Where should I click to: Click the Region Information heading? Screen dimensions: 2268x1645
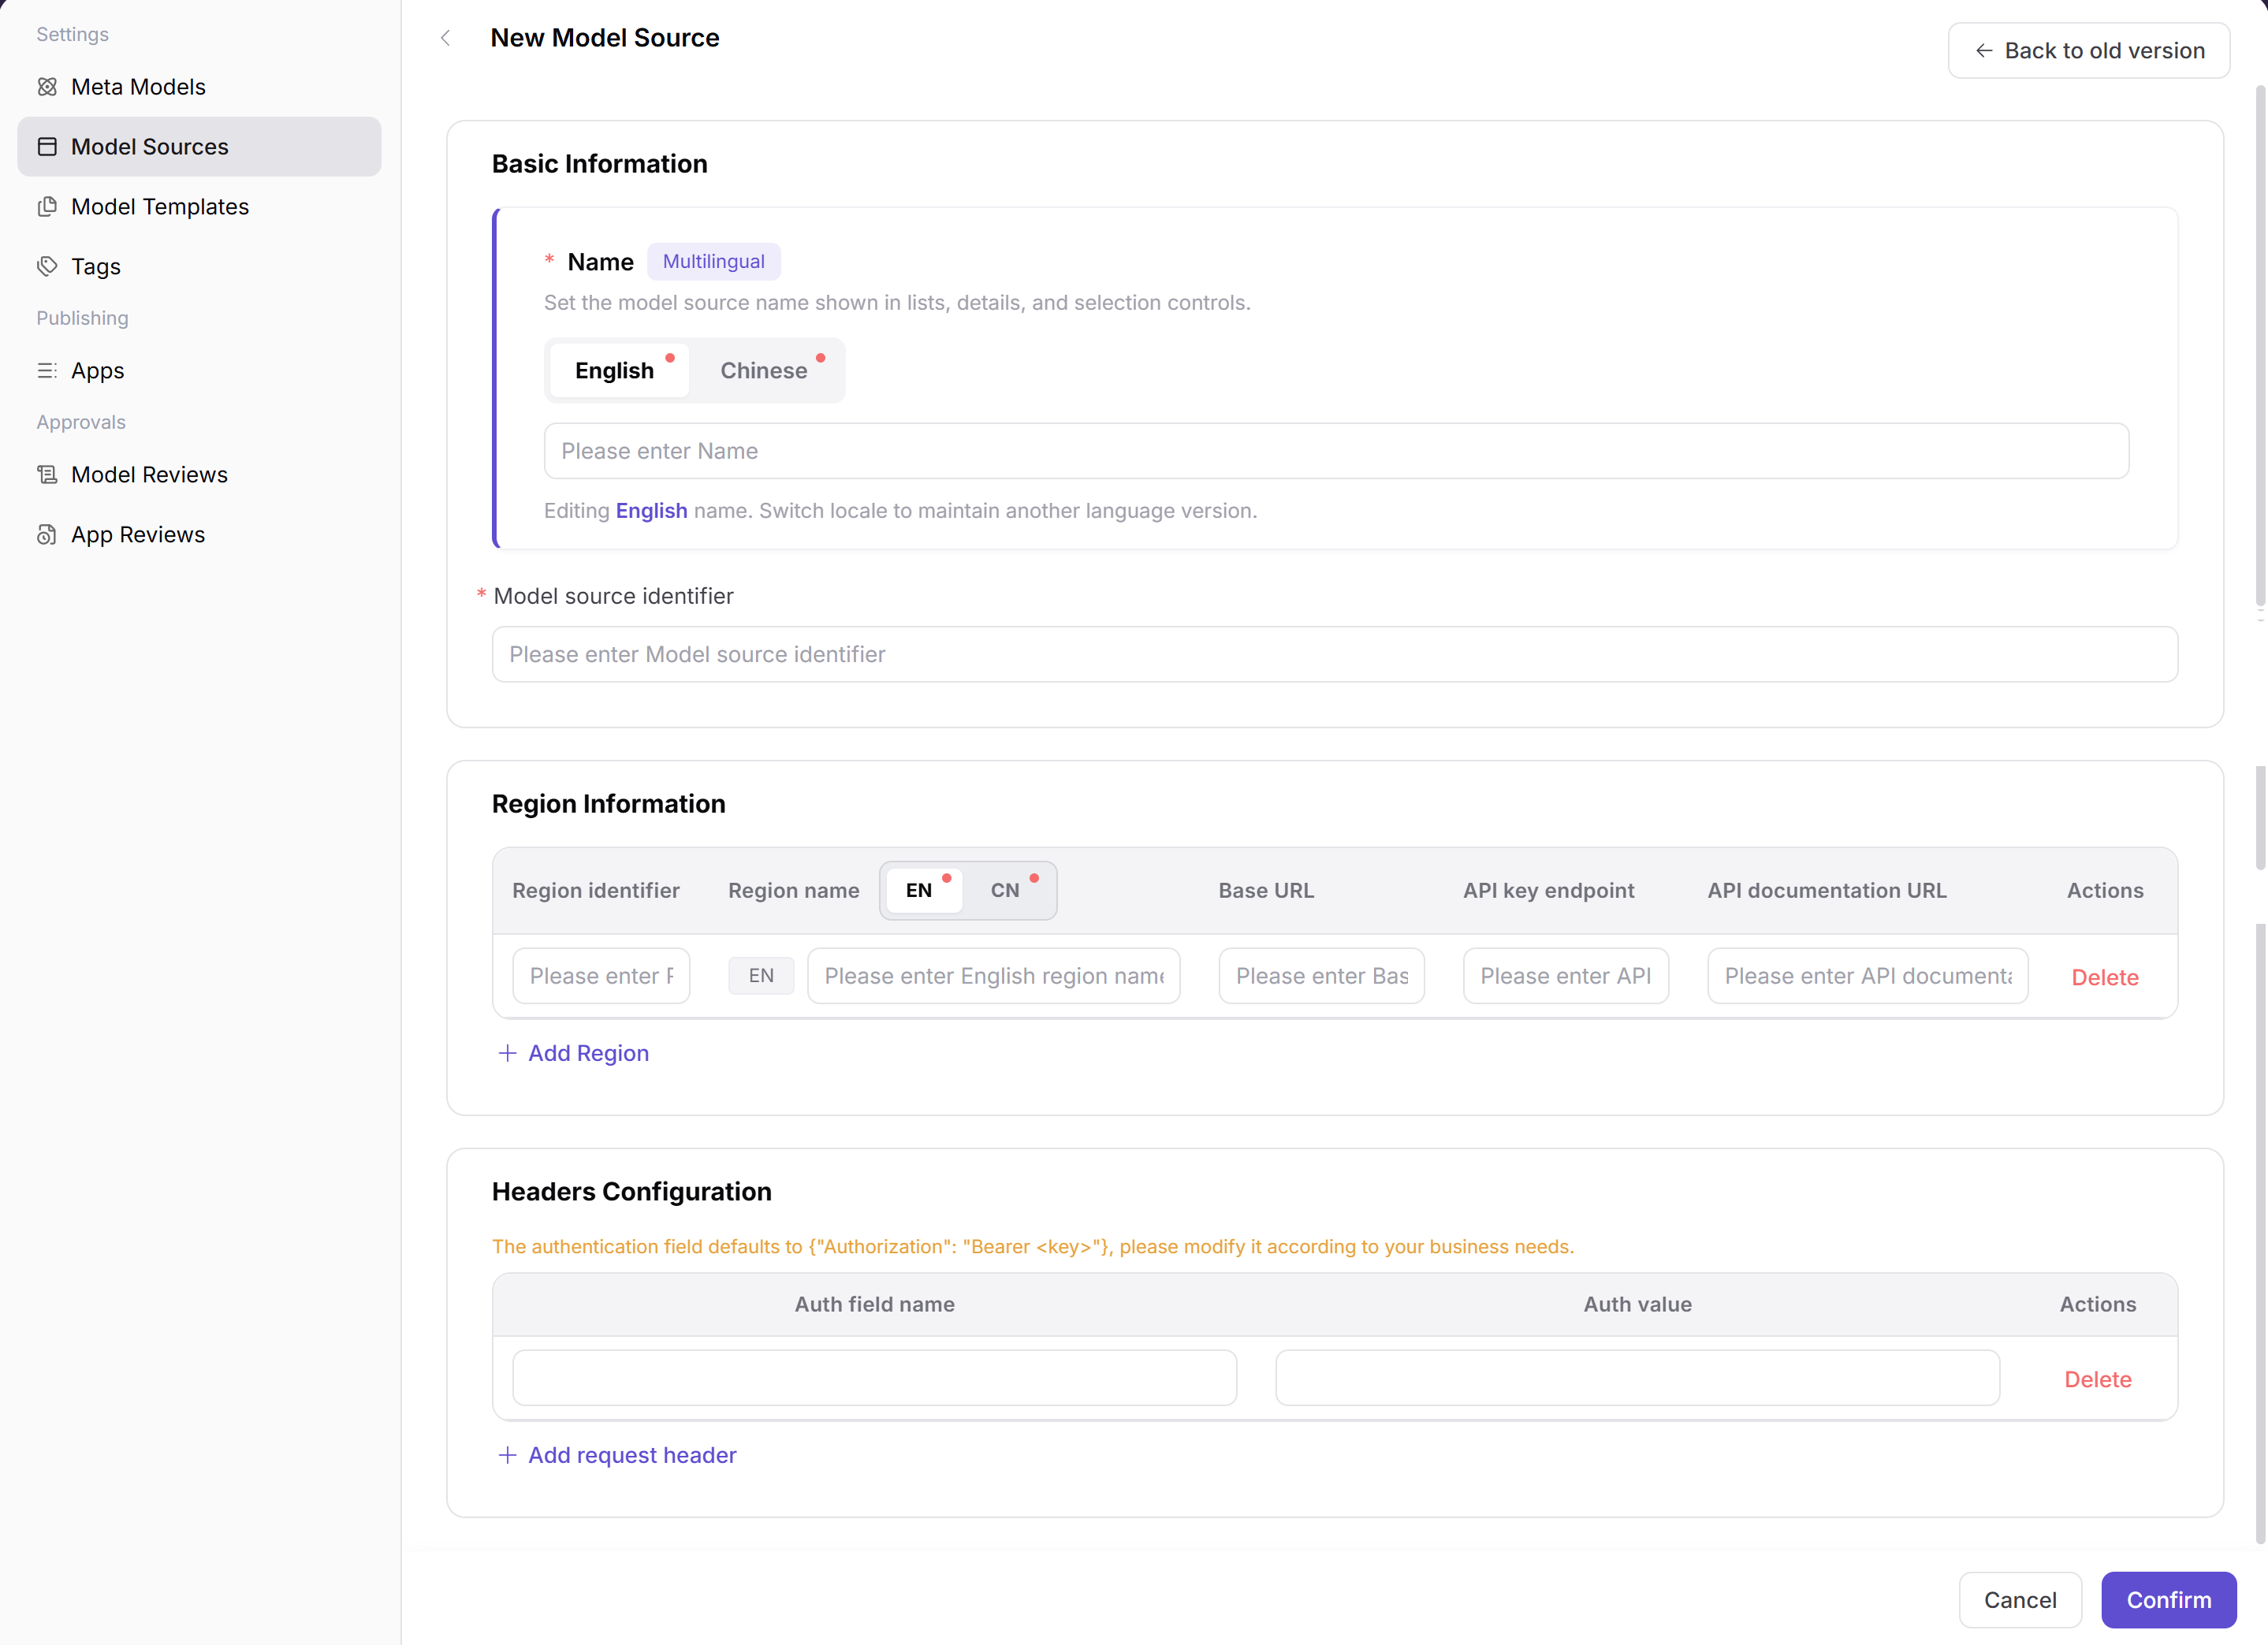tap(609, 804)
